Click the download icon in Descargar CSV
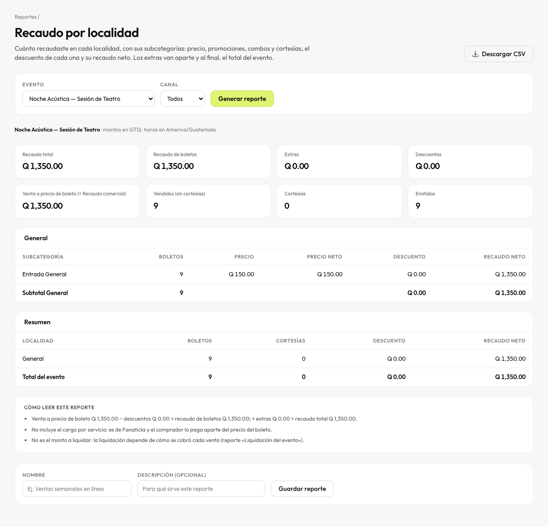The width and height of the screenshot is (548, 527). point(475,54)
